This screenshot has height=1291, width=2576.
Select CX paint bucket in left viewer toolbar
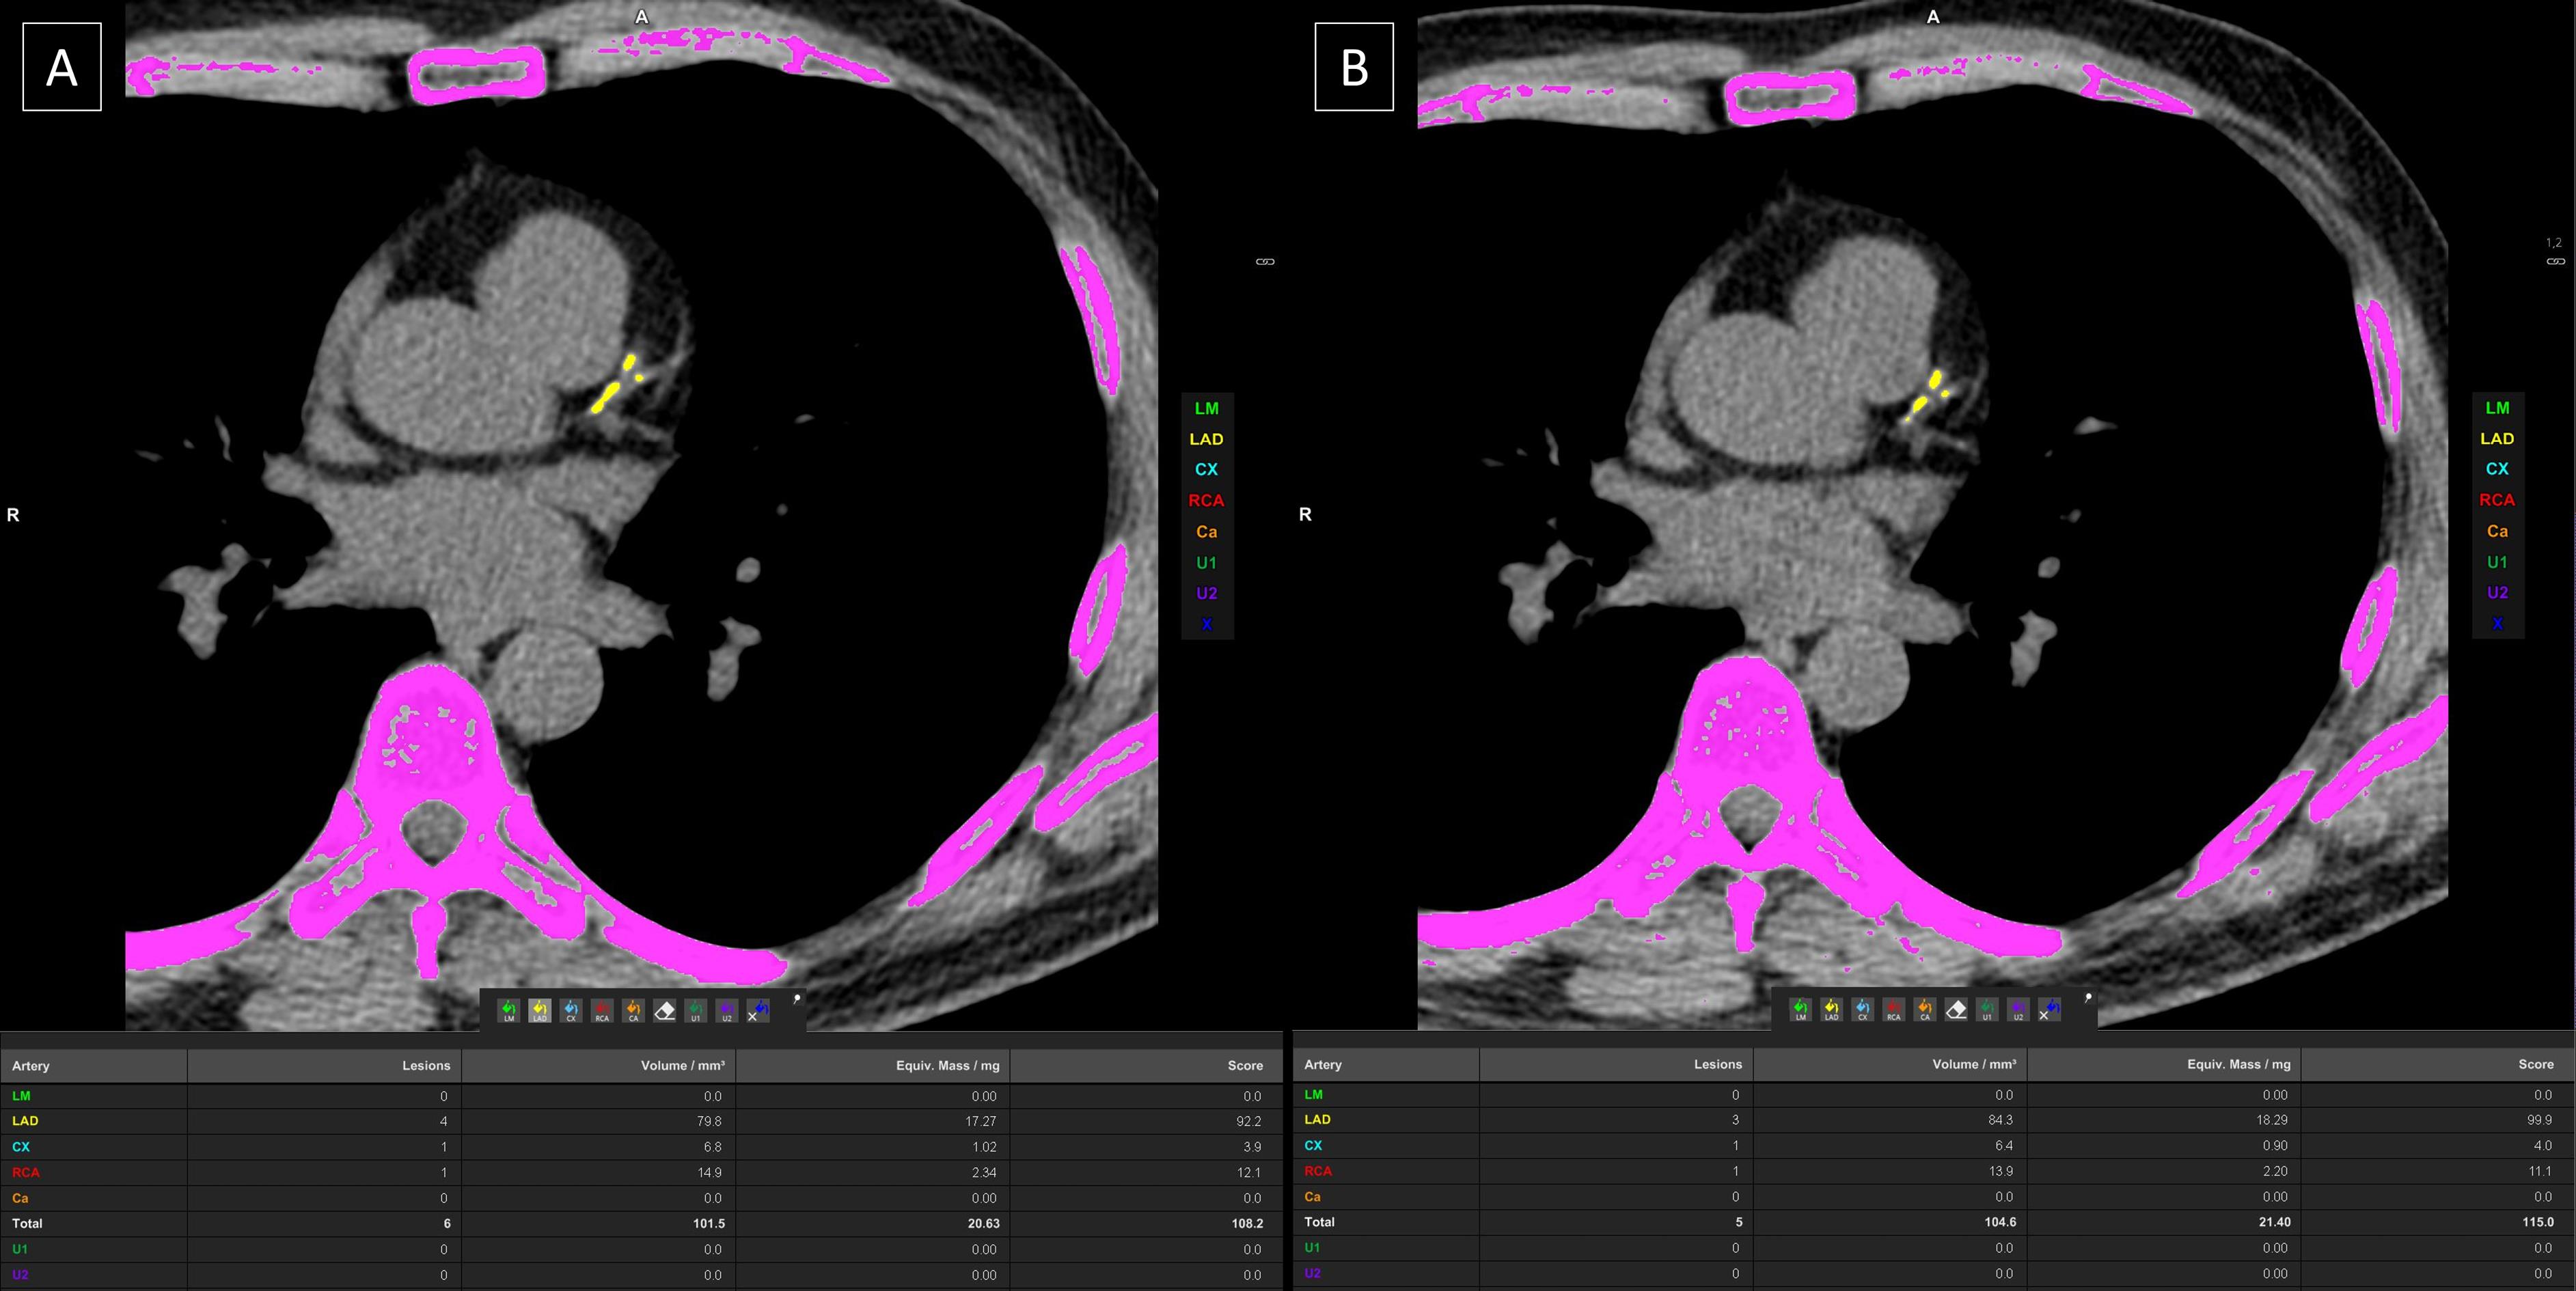click(571, 1011)
